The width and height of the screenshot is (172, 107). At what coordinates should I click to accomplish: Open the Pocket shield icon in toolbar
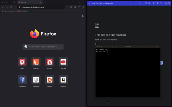click(x=71, y=7)
